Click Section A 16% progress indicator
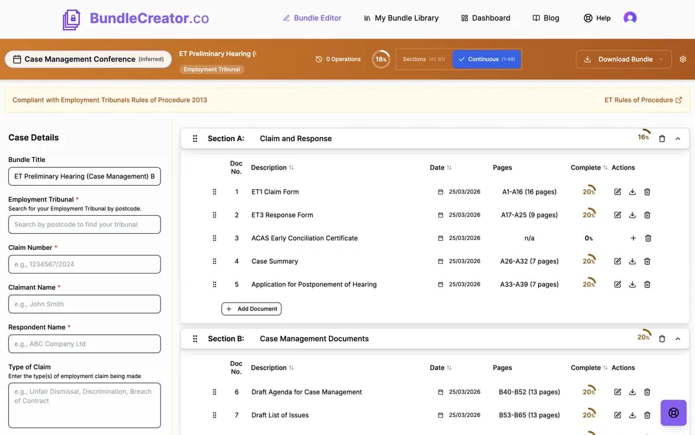 644,136
